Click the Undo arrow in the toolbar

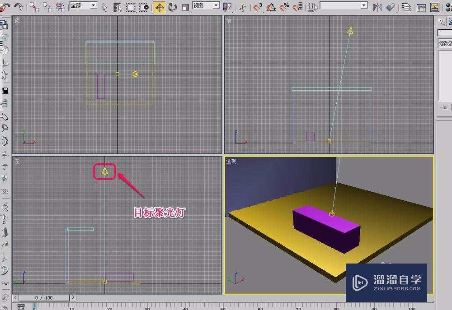5,6
